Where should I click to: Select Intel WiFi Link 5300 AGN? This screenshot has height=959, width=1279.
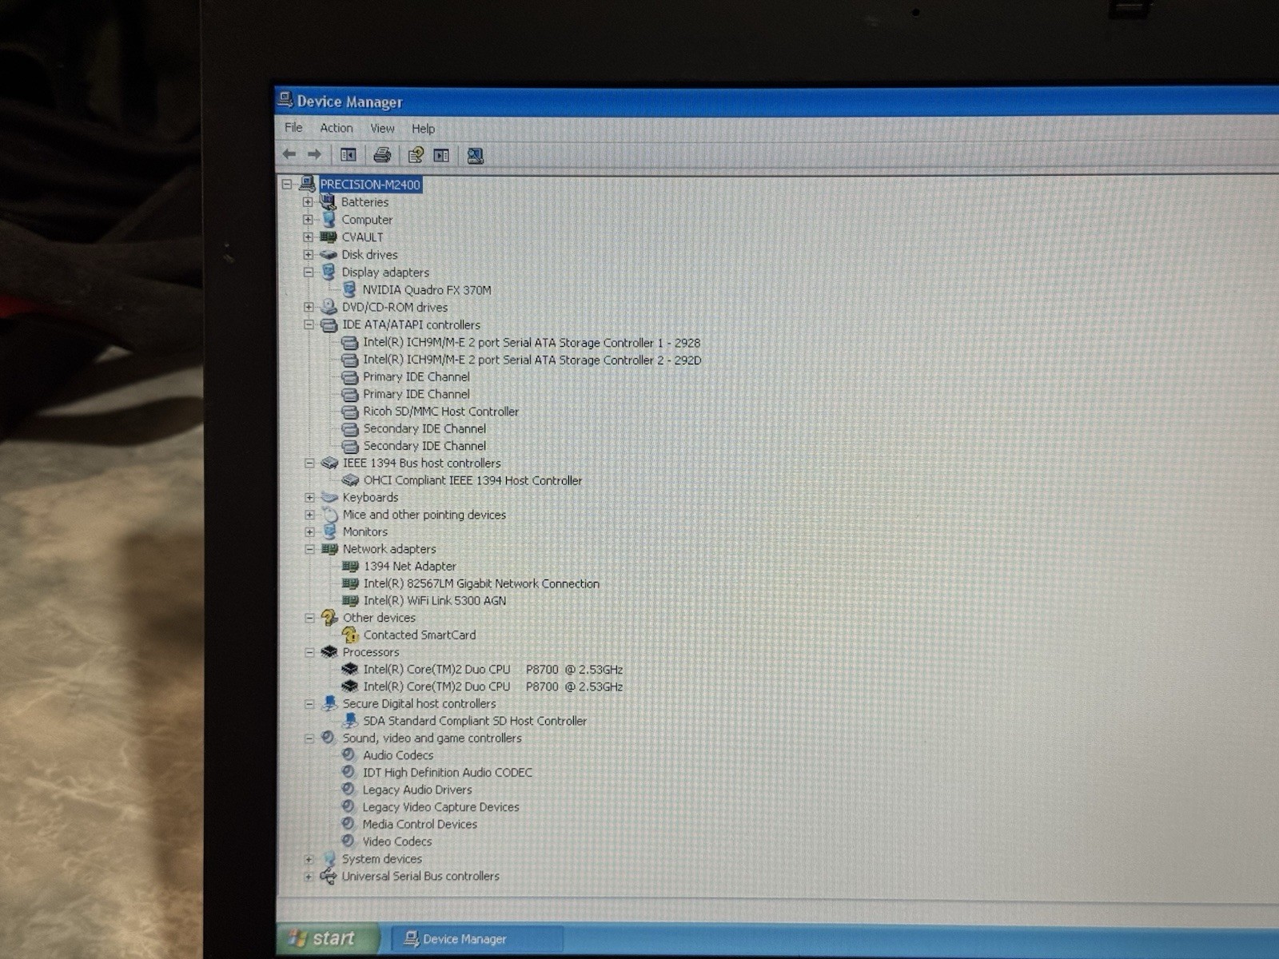[x=435, y=600]
